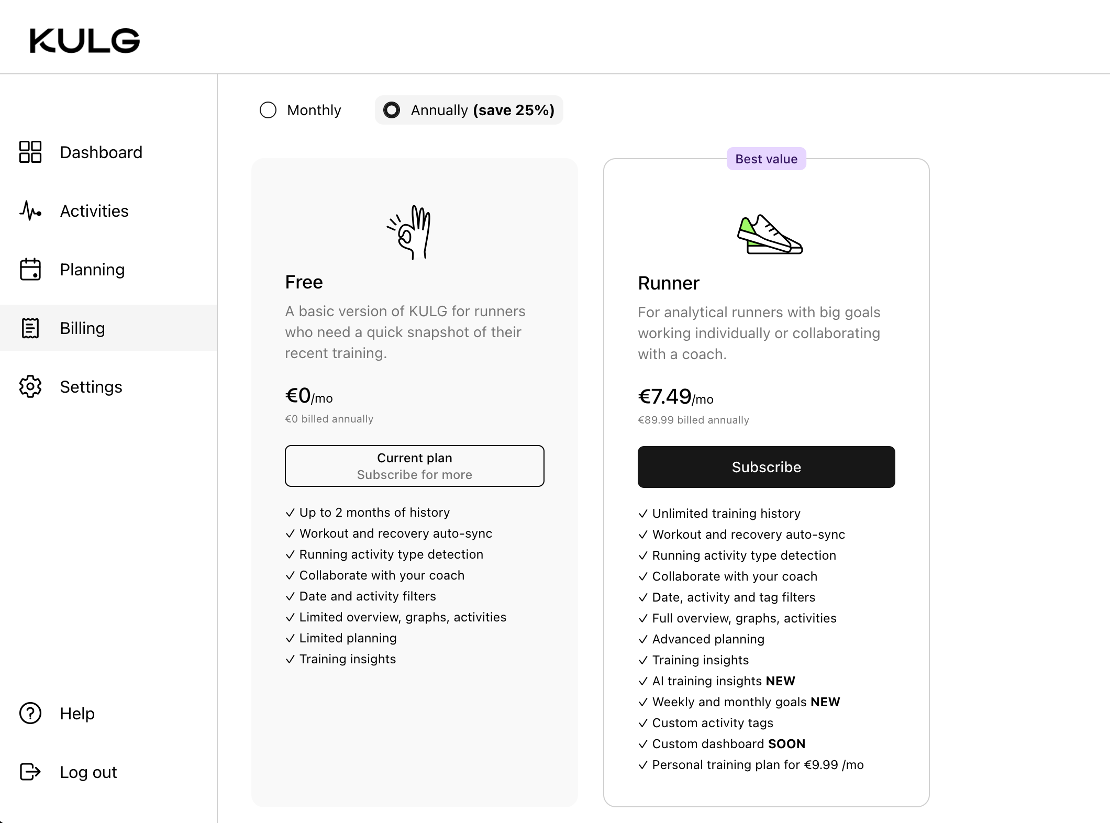Image resolution: width=1110 pixels, height=823 pixels.
Task: Go to the Activities menu item
Action: pyautogui.click(x=94, y=211)
